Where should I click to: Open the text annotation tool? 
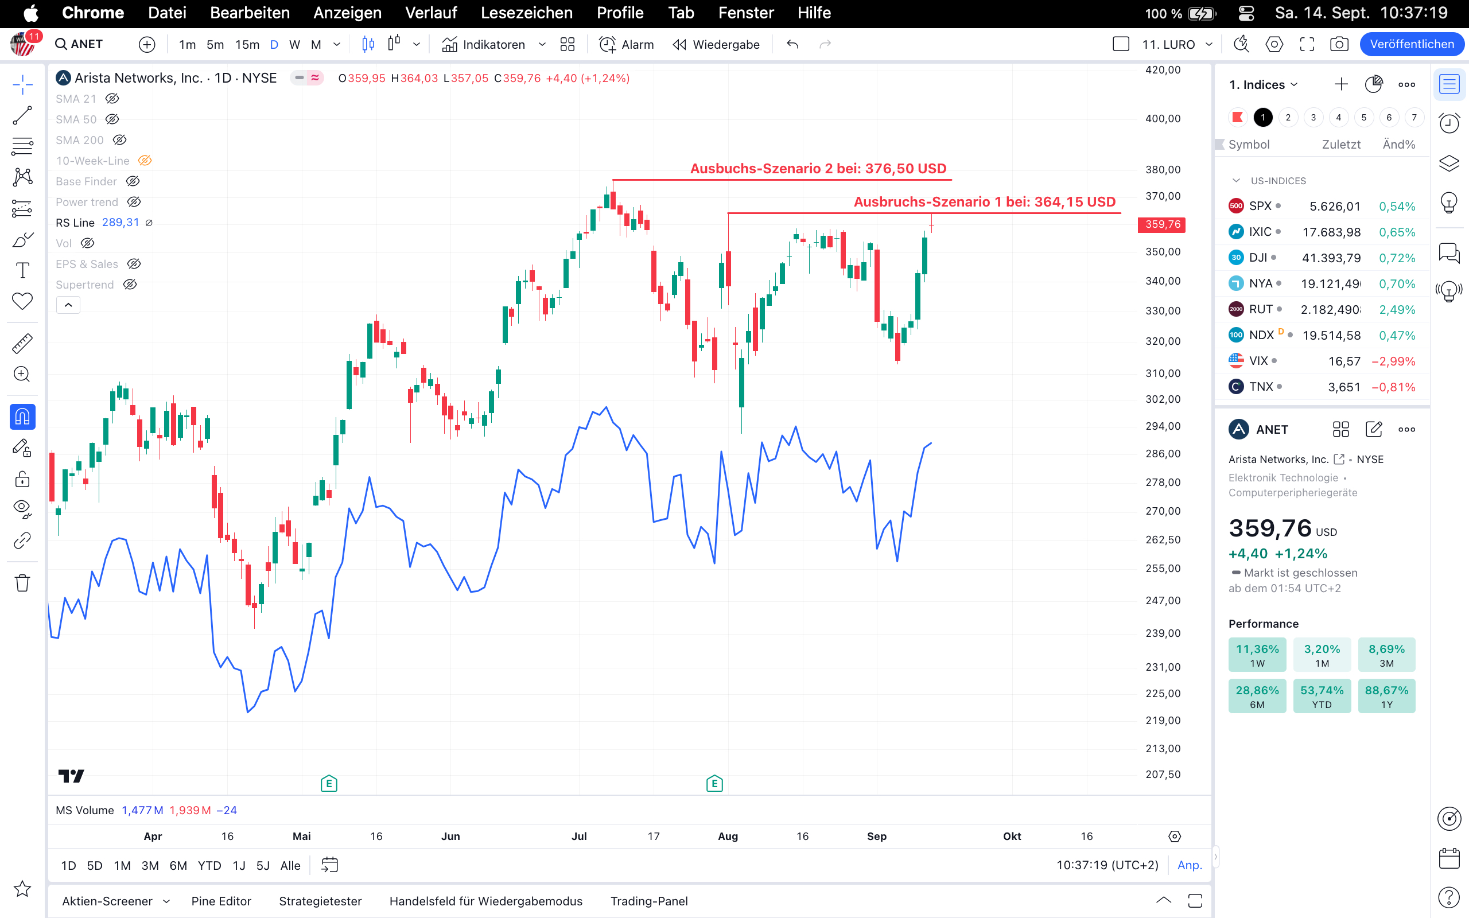(x=22, y=270)
